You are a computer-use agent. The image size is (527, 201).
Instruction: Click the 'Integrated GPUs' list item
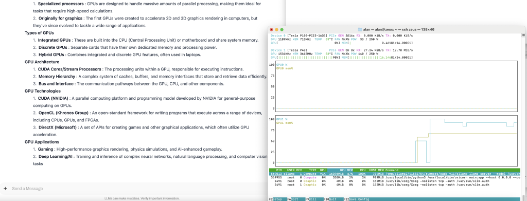(54, 40)
